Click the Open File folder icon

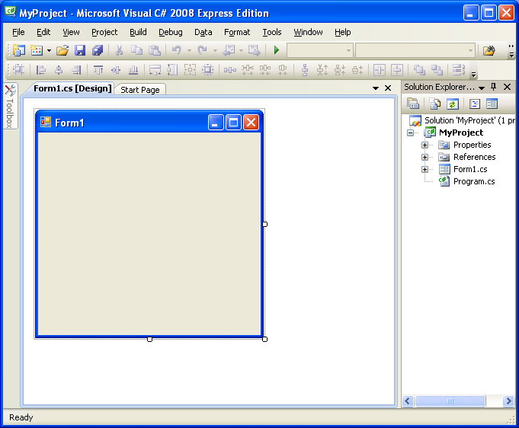coord(62,50)
